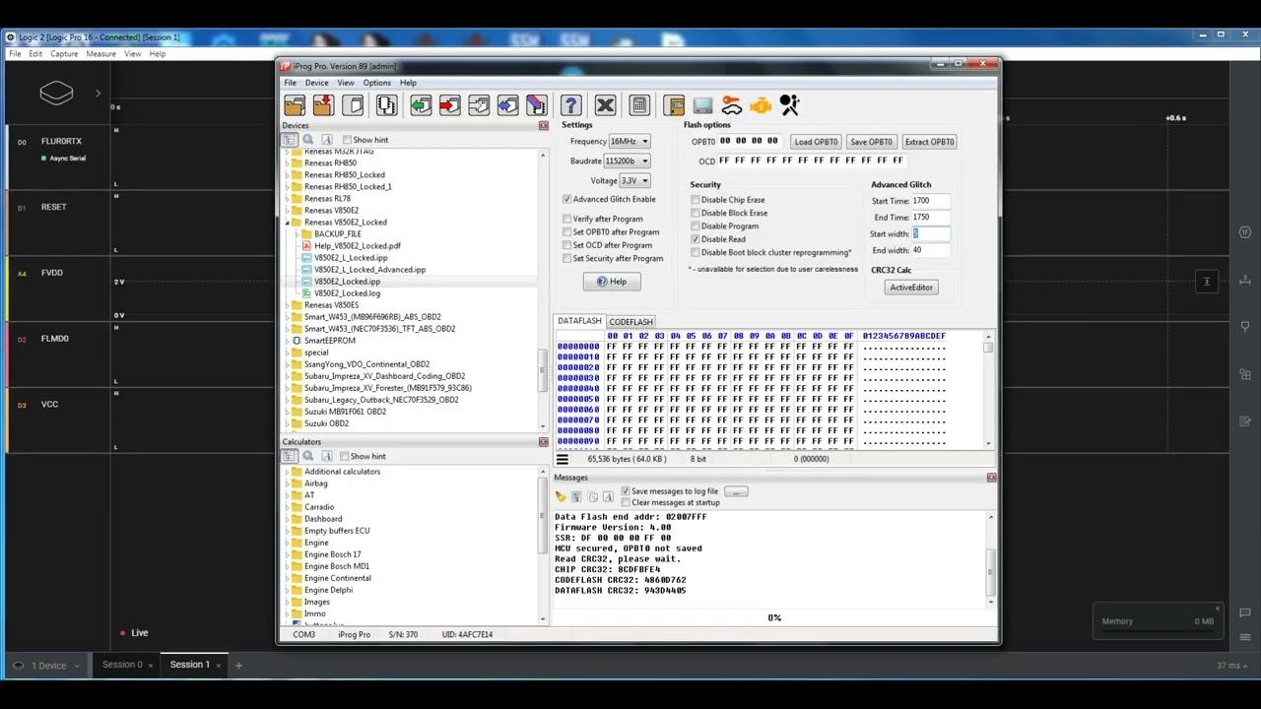Enable Set OPBT0 after Program
This screenshot has height=709, width=1261.
click(566, 232)
